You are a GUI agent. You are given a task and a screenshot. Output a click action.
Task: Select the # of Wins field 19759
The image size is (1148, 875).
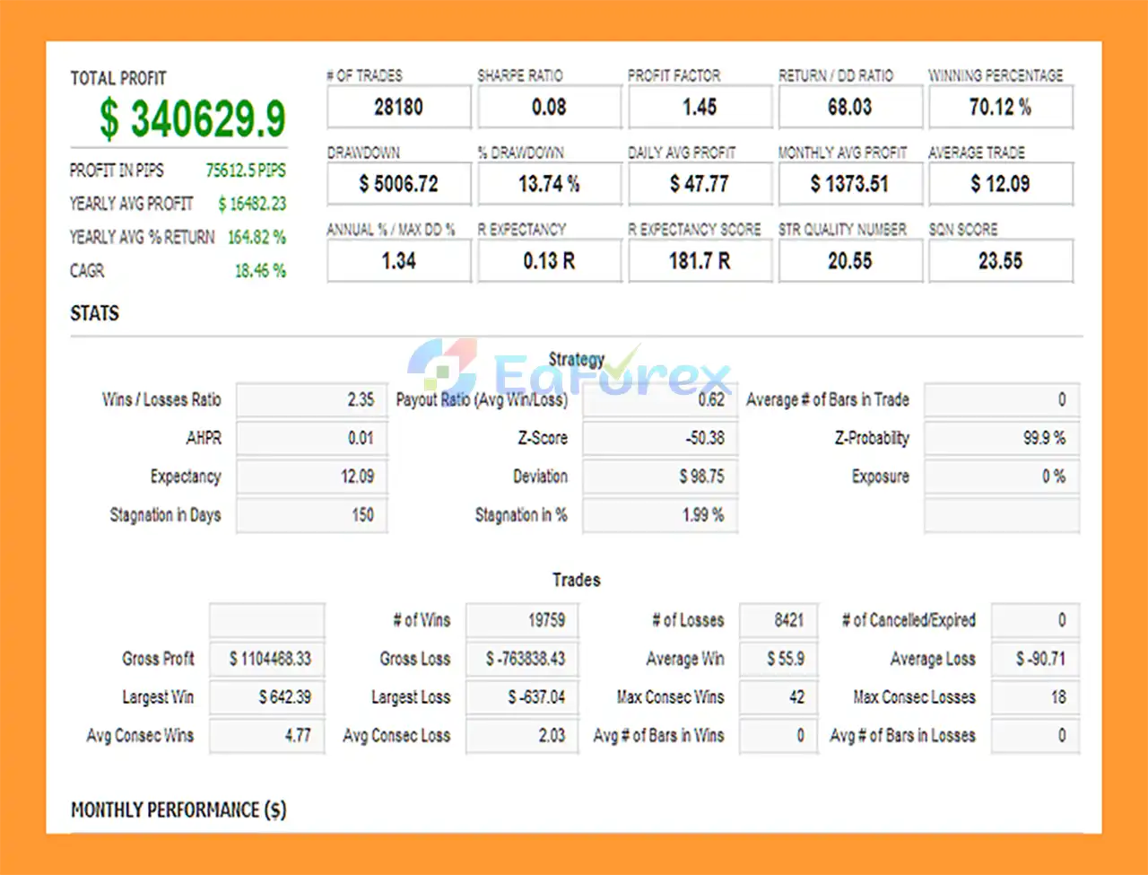[x=522, y=621]
